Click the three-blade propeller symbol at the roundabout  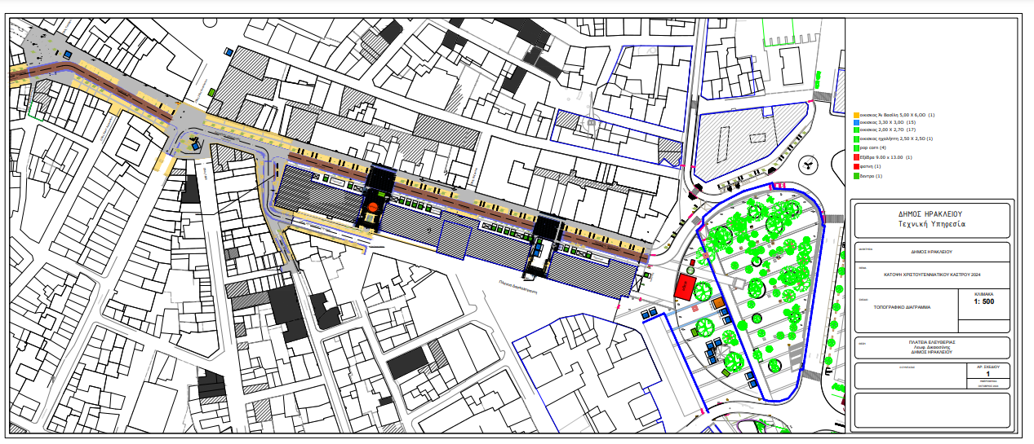[808, 164]
